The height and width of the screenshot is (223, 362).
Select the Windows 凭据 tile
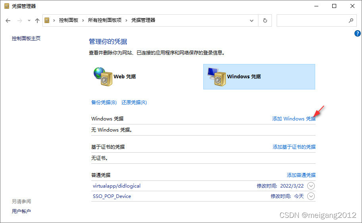coord(259,77)
